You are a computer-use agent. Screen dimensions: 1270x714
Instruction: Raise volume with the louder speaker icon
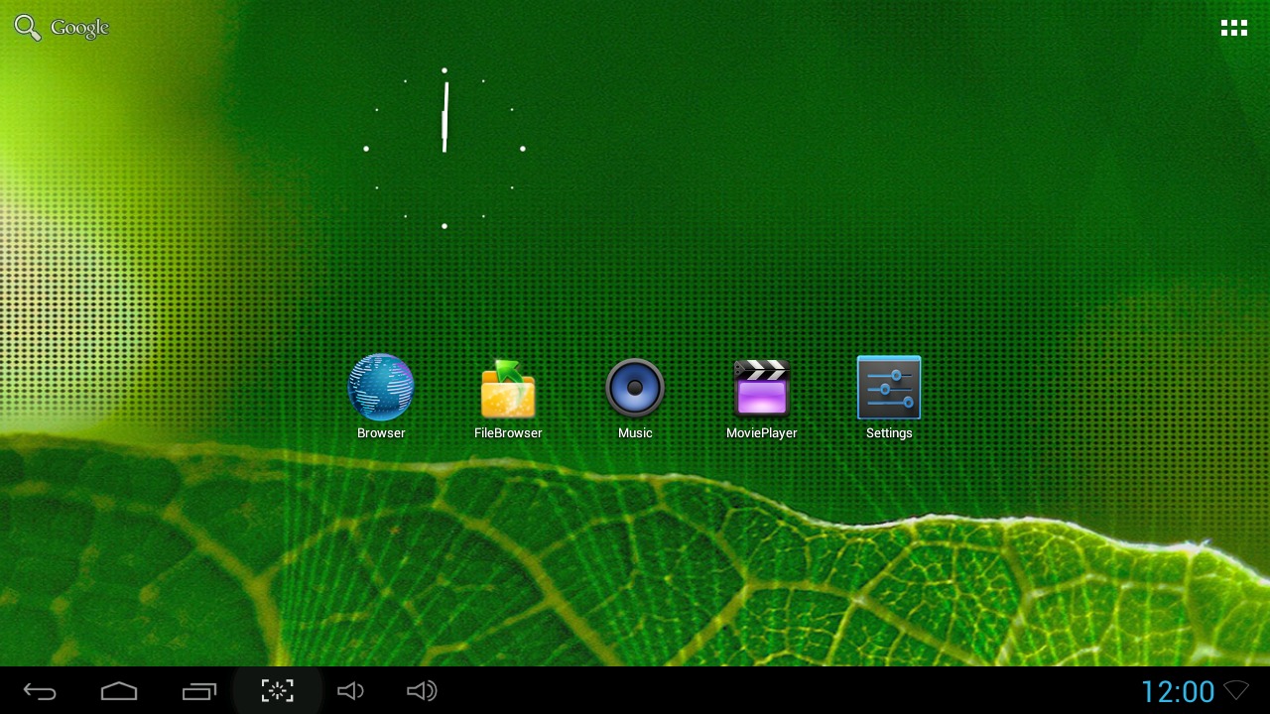(x=422, y=691)
